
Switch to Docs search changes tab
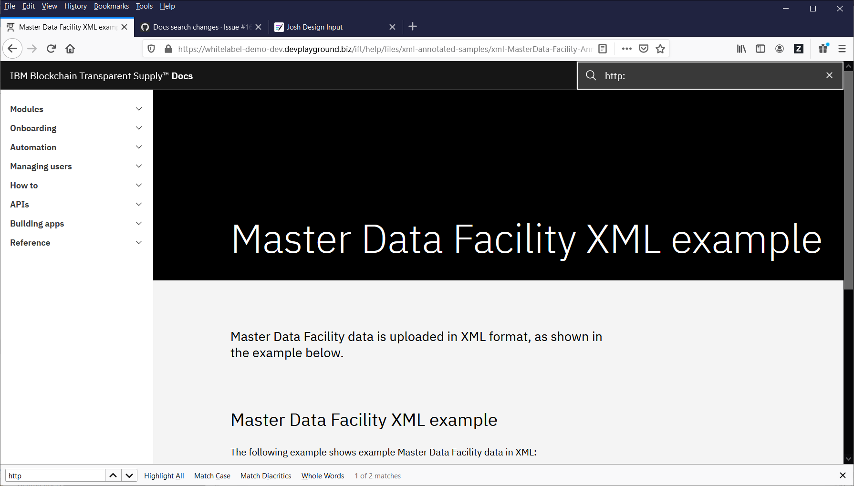pyautogui.click(x=200, y=27)
